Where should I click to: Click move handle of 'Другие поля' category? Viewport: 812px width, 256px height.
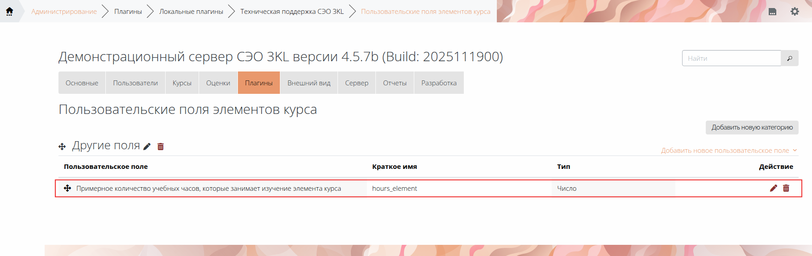(62, 147)
